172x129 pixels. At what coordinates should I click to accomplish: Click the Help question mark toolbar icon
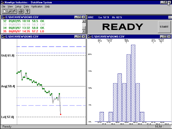click(x=27, y=11)
